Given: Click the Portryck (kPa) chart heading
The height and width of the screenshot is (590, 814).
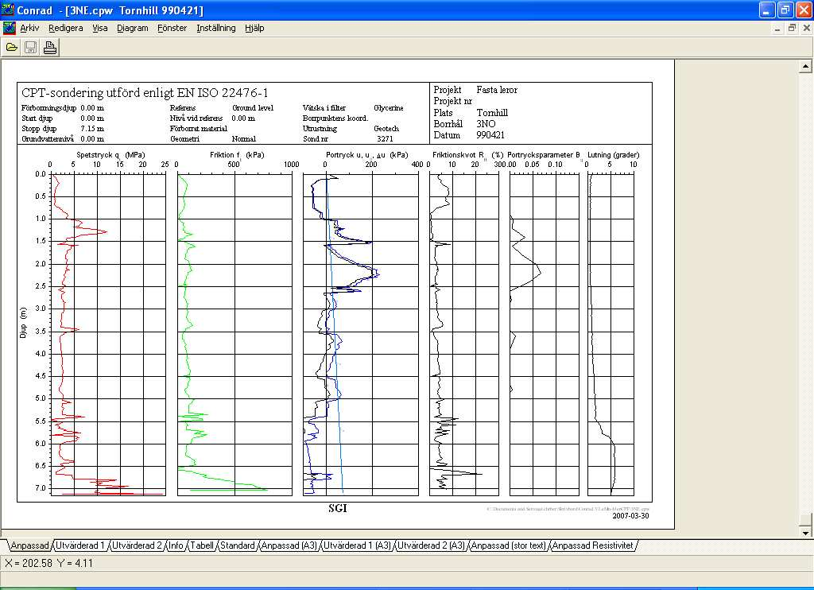Looking at the screenshot, I should pyautogui.click(x=367, y=155).
